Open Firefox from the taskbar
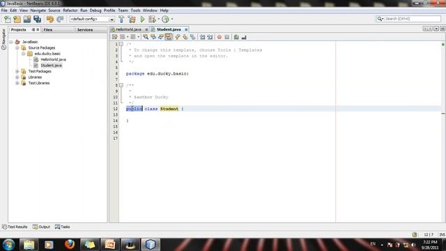Screen dimensions: 446x251 click(x=70, y=244)
